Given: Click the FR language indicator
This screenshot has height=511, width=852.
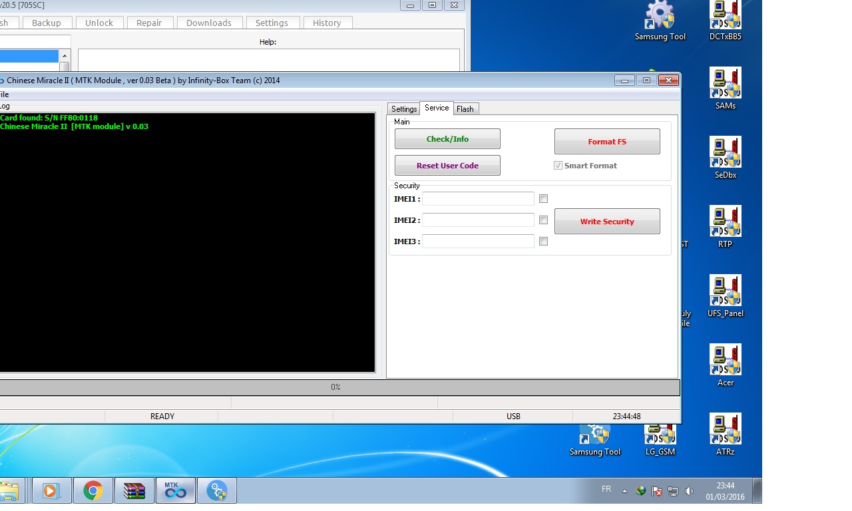Looking at the screenshot, I should pyautogui.click(x=606, y=489).
